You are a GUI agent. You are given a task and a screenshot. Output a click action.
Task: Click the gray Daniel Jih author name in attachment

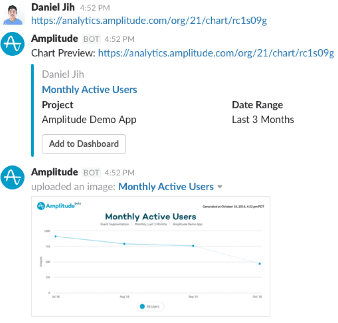[x=63, y=75]
